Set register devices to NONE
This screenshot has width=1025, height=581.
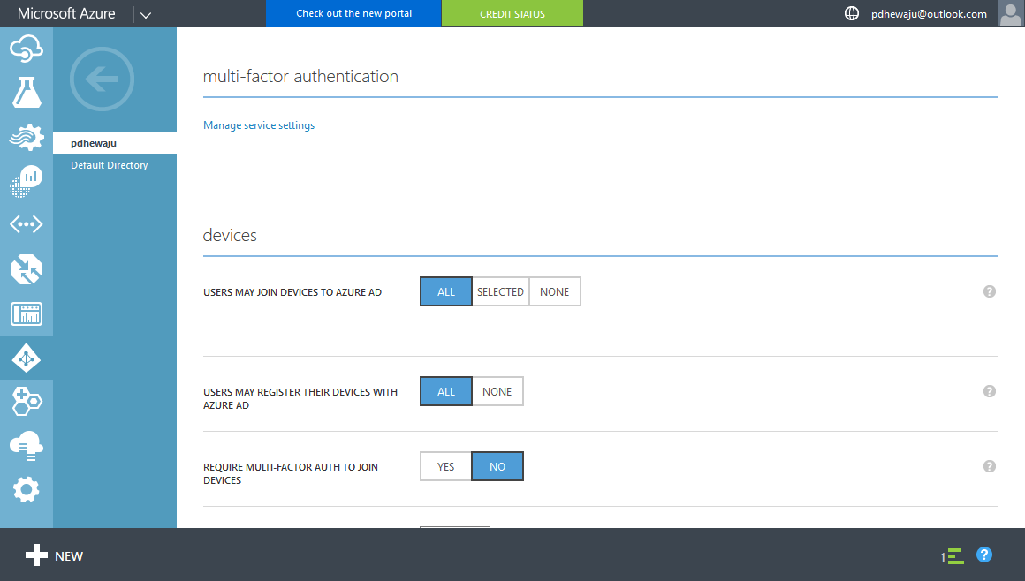point(497,391)
